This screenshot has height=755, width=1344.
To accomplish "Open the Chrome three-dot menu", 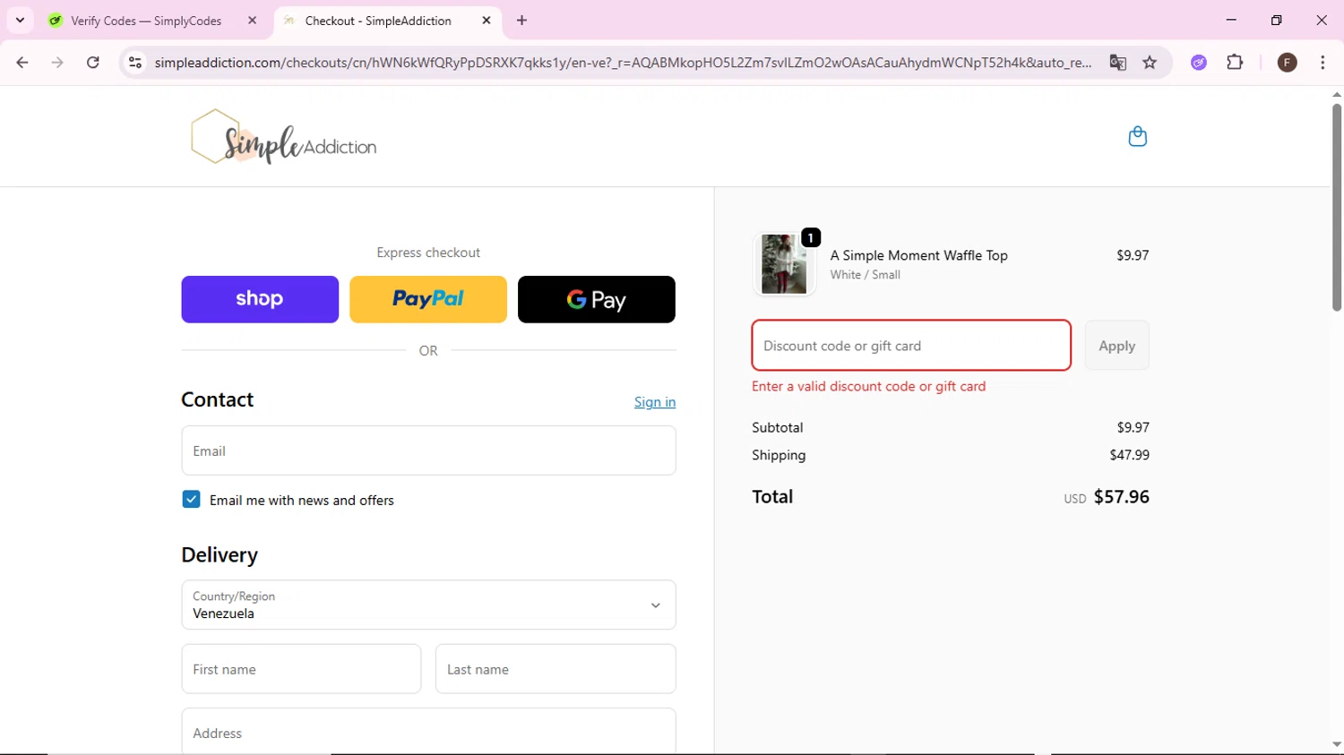I will (1322, 62).
